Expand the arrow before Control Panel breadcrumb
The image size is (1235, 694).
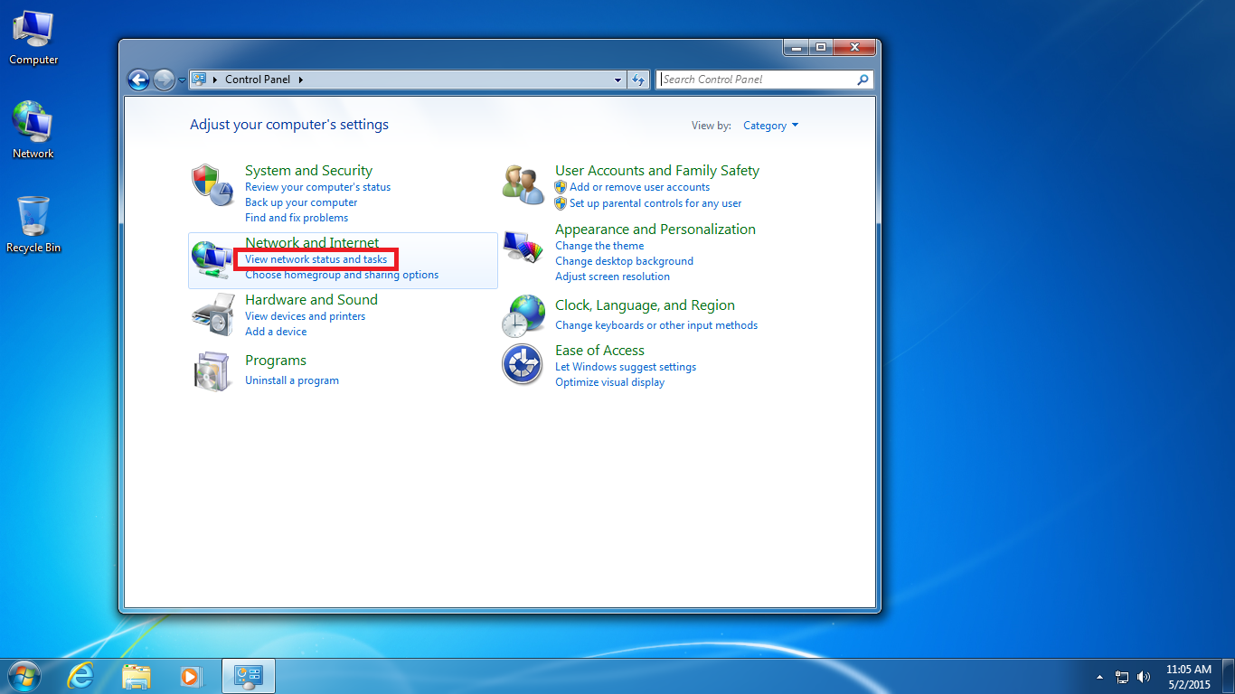tap(215, 80)
